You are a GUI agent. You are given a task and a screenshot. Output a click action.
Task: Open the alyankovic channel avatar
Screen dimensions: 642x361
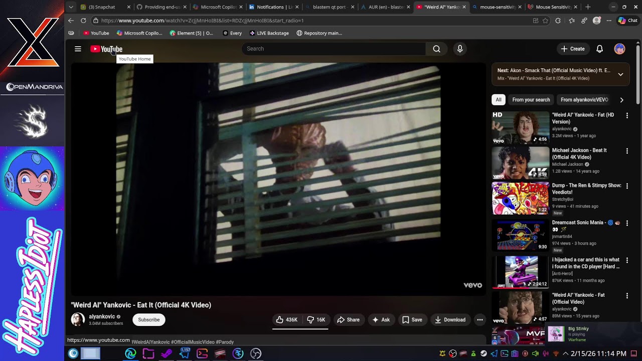pyautogui.click(x=78, y=319)
